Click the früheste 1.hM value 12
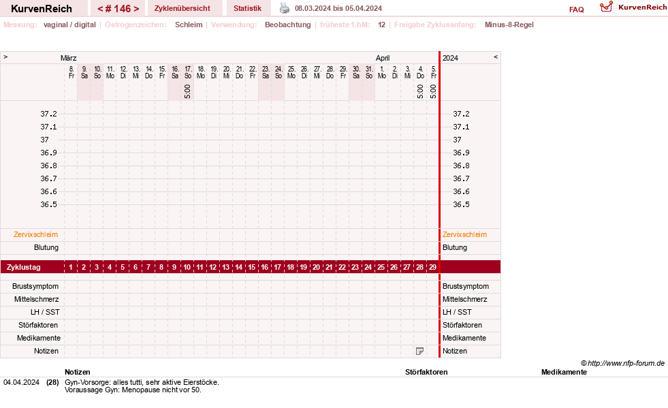Image resolution: width=668 pixels, height=408 pixels. click(x=381, y=25)
